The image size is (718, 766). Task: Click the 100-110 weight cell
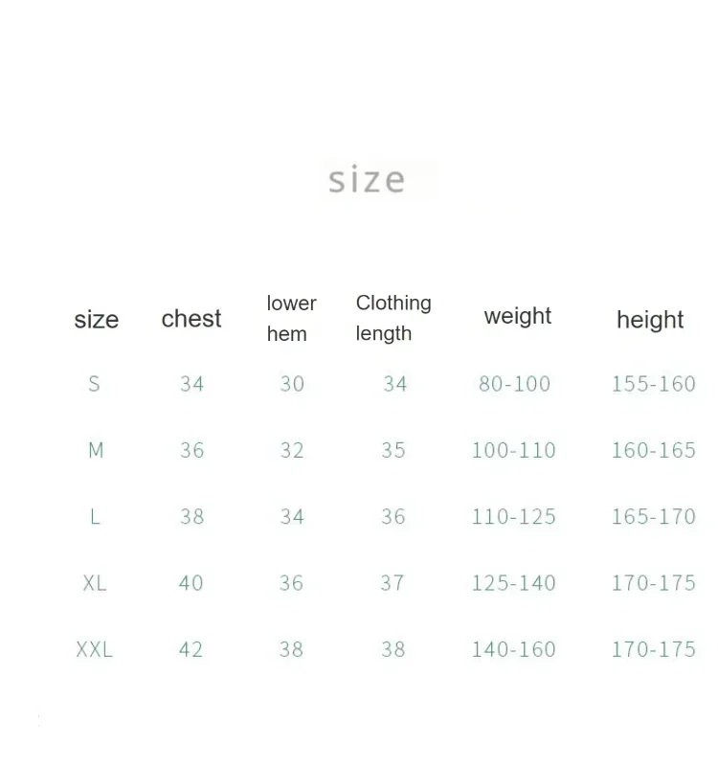[514, 450]
